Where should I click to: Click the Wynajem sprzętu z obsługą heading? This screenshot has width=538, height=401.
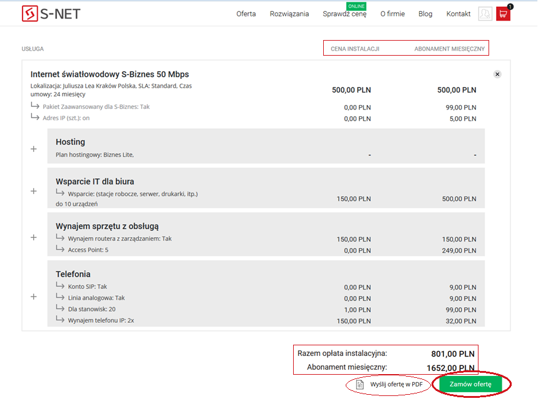pyautogui.click(x=107, y=226)
